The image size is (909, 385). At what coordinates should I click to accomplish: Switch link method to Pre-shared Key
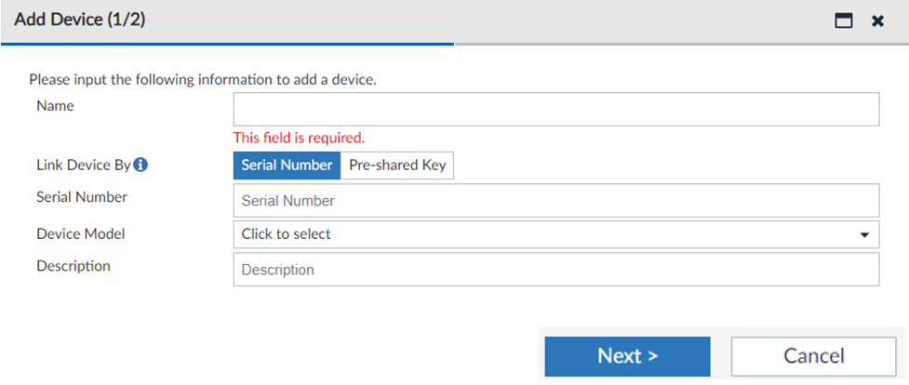click(397, 166)
